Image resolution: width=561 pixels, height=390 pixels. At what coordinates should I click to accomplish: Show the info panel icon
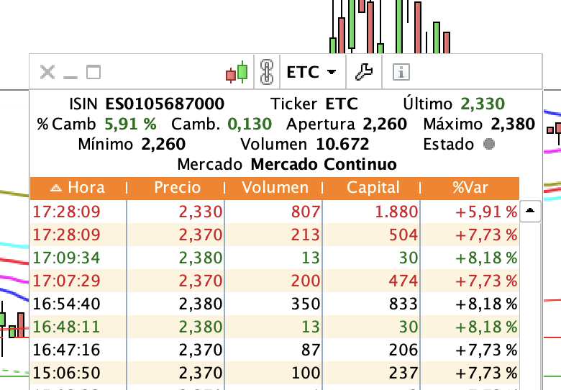pyautogui.click(x=401, y=72)
